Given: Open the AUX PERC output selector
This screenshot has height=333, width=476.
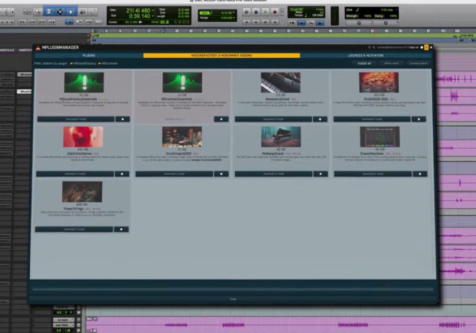Looking at the screenshot, I should tap(63, 325).
